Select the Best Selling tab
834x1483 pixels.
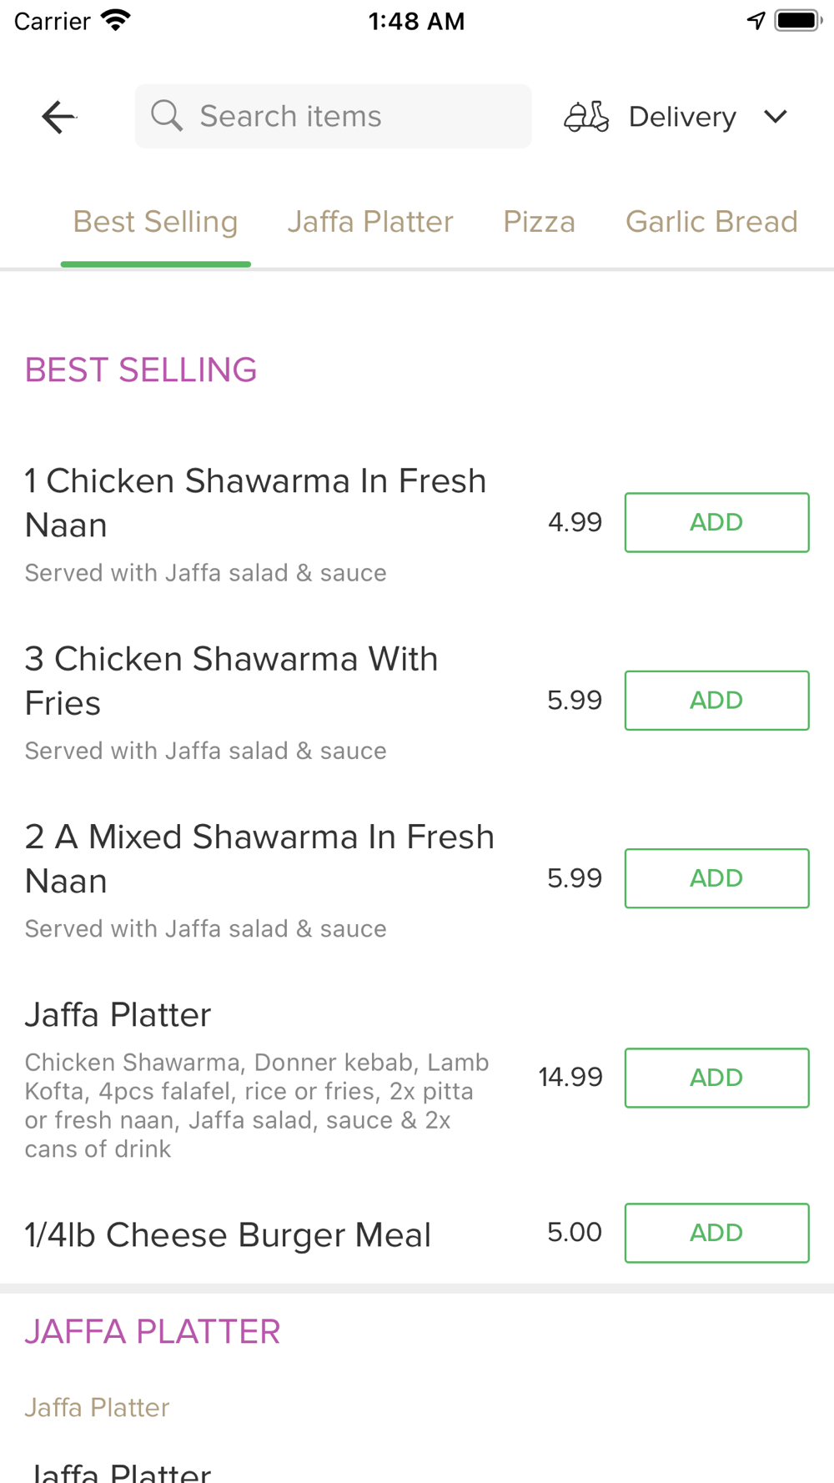(155, 222)
